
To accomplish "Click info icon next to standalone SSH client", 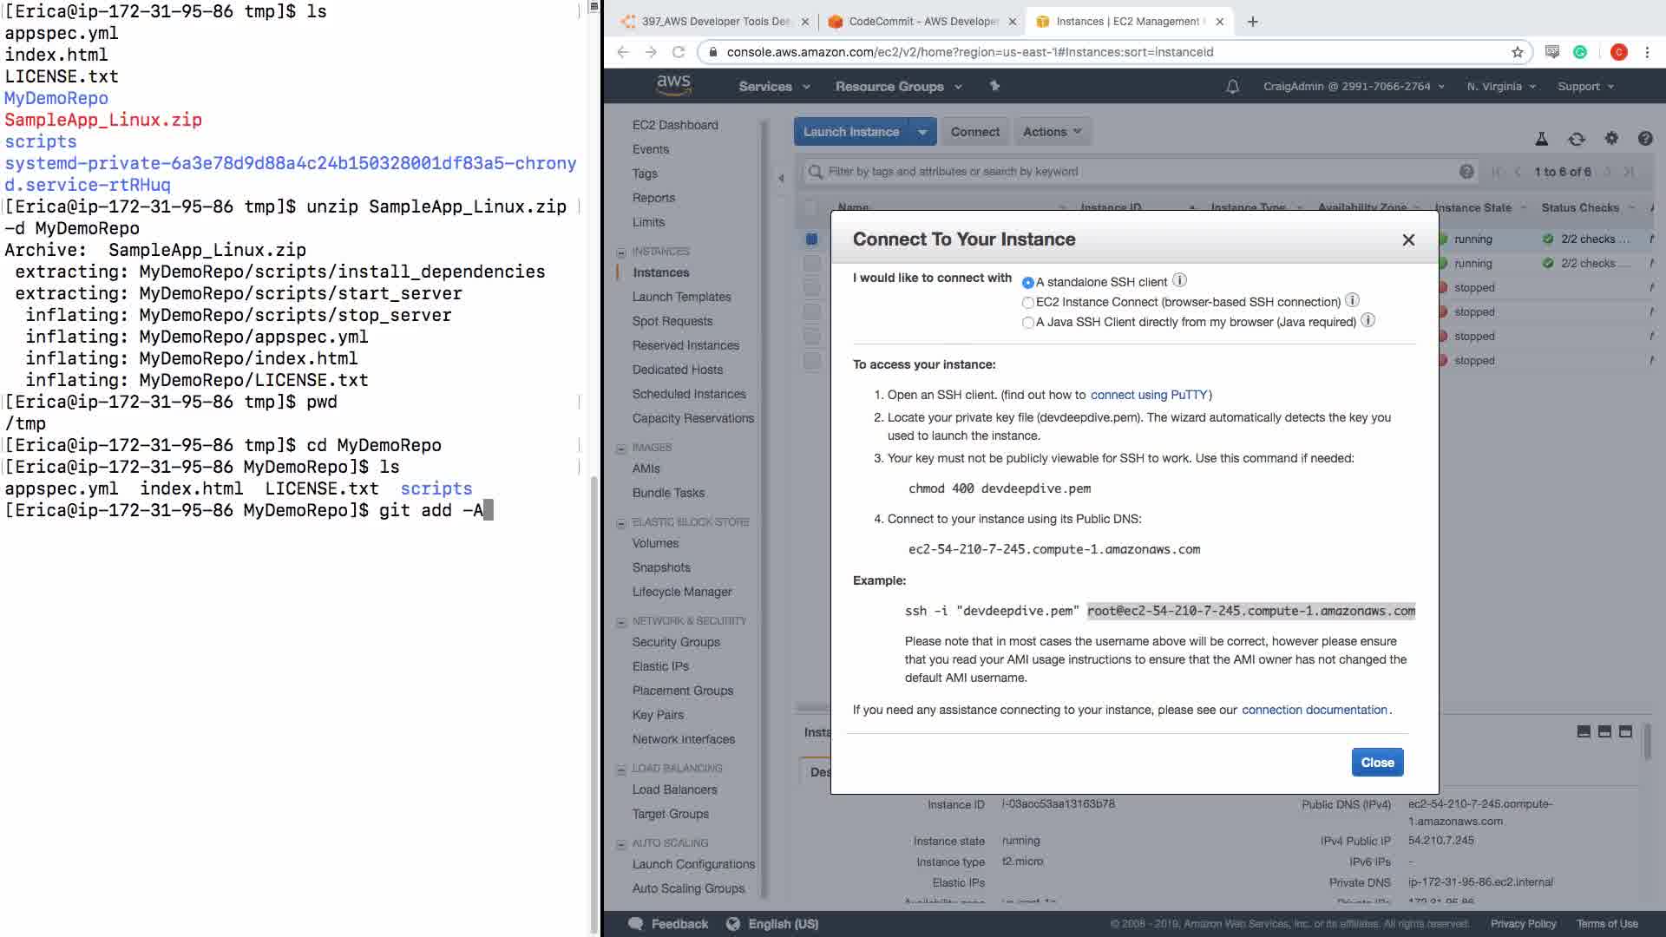I will coord(1179,280).
